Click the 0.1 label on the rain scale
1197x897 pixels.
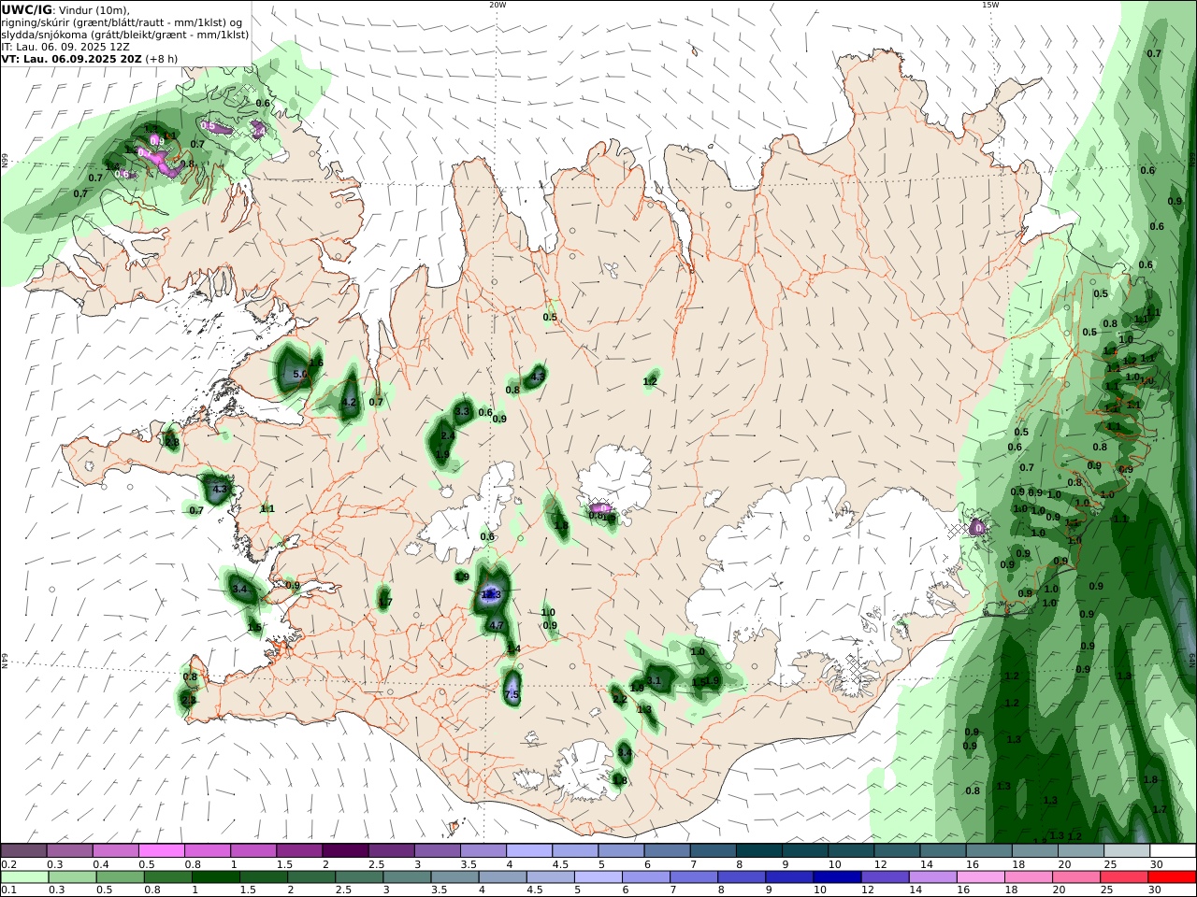coord(7,890)
